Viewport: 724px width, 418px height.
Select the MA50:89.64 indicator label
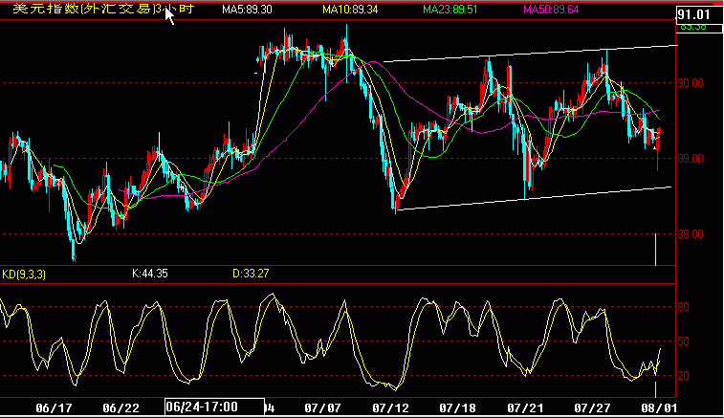coord(551,10)
